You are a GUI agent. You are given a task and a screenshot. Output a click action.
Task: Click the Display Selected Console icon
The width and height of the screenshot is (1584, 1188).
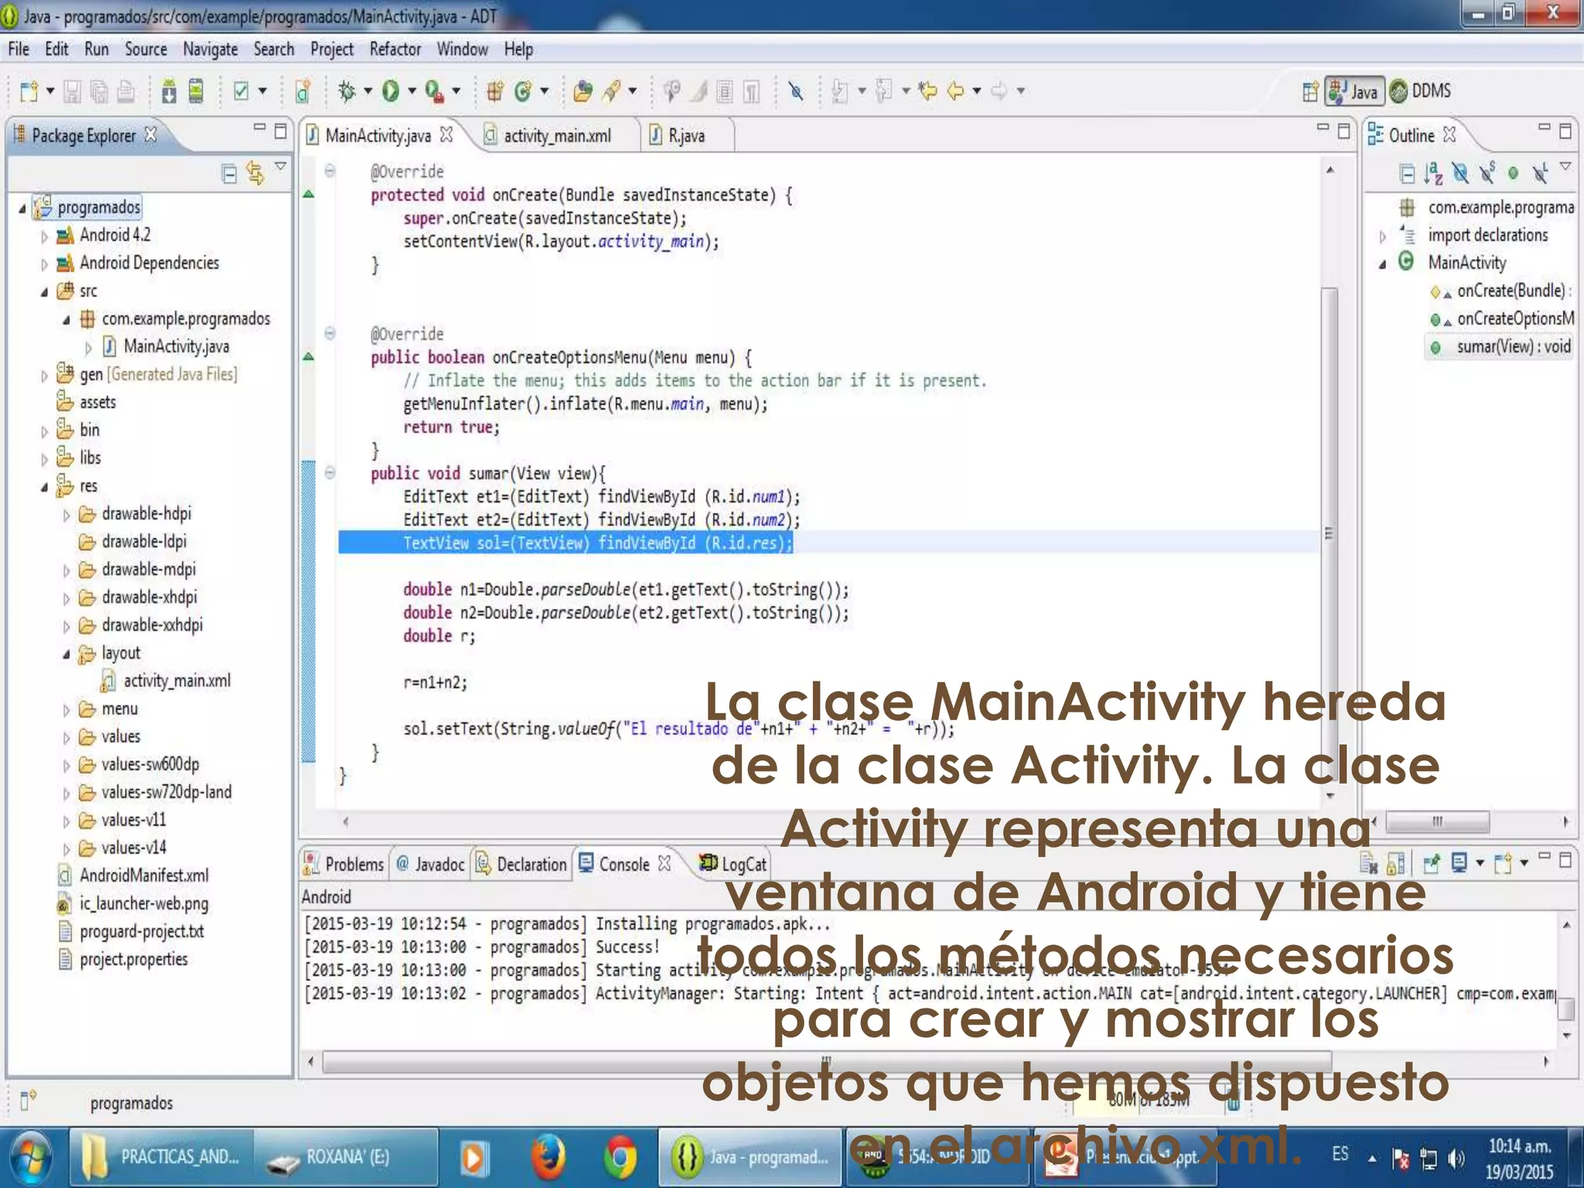pos(1459,863)
